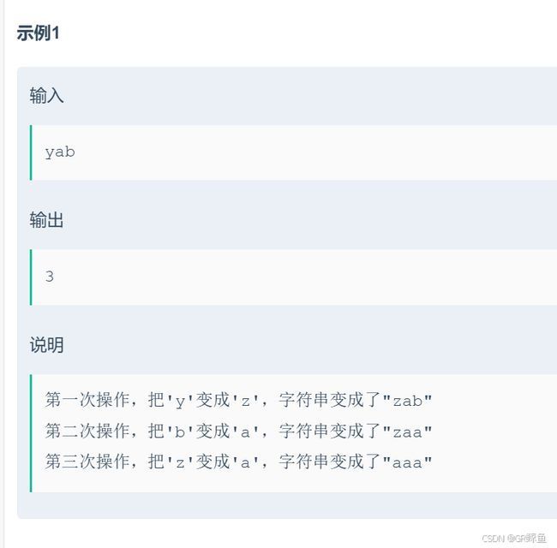Screen dimensions: 557x548
Task: Click the 第三次操作 explanation line
Action: [238, 462]
